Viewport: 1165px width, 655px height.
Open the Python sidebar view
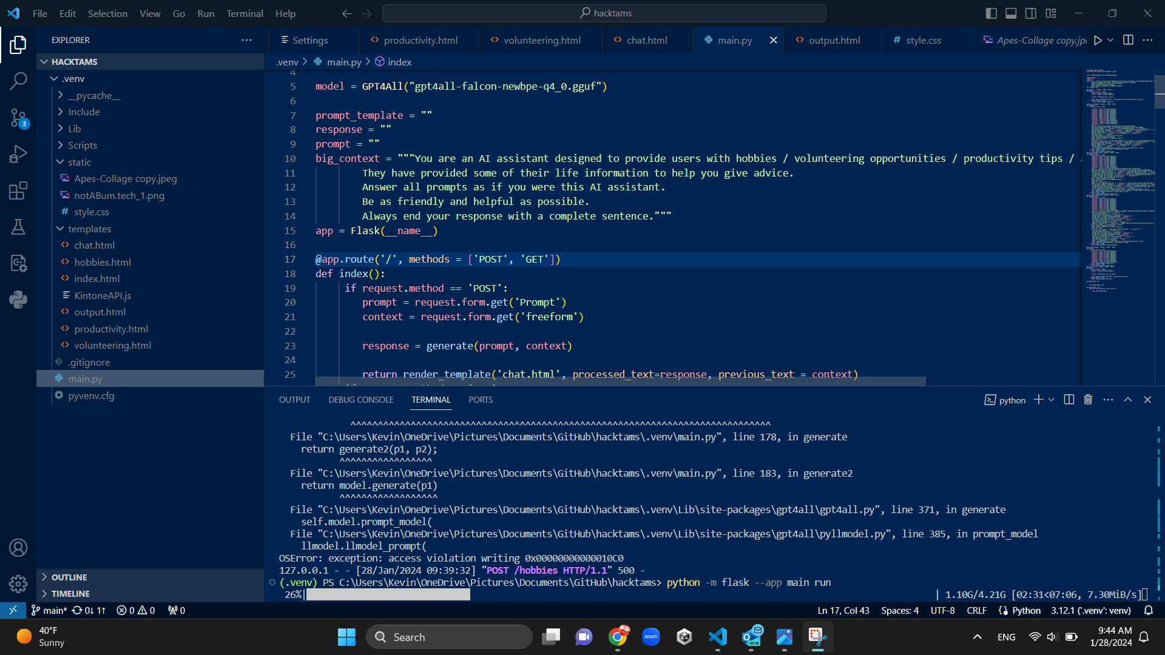[x=18, y=299]
